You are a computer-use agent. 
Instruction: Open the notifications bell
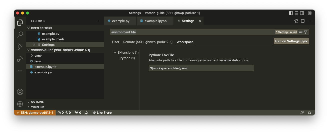(x=309, y=113)
